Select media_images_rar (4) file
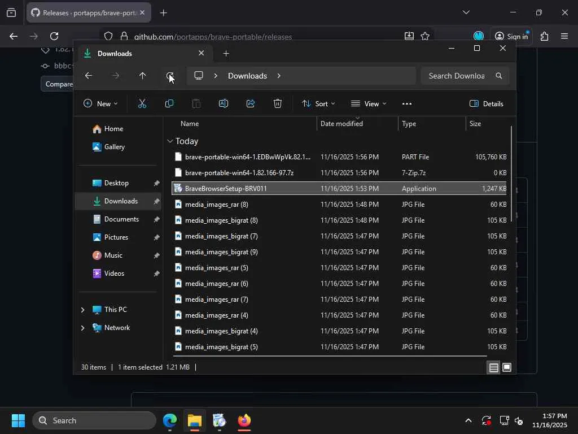This screenshot has width=578, height=434. click(x=339, y=315)
